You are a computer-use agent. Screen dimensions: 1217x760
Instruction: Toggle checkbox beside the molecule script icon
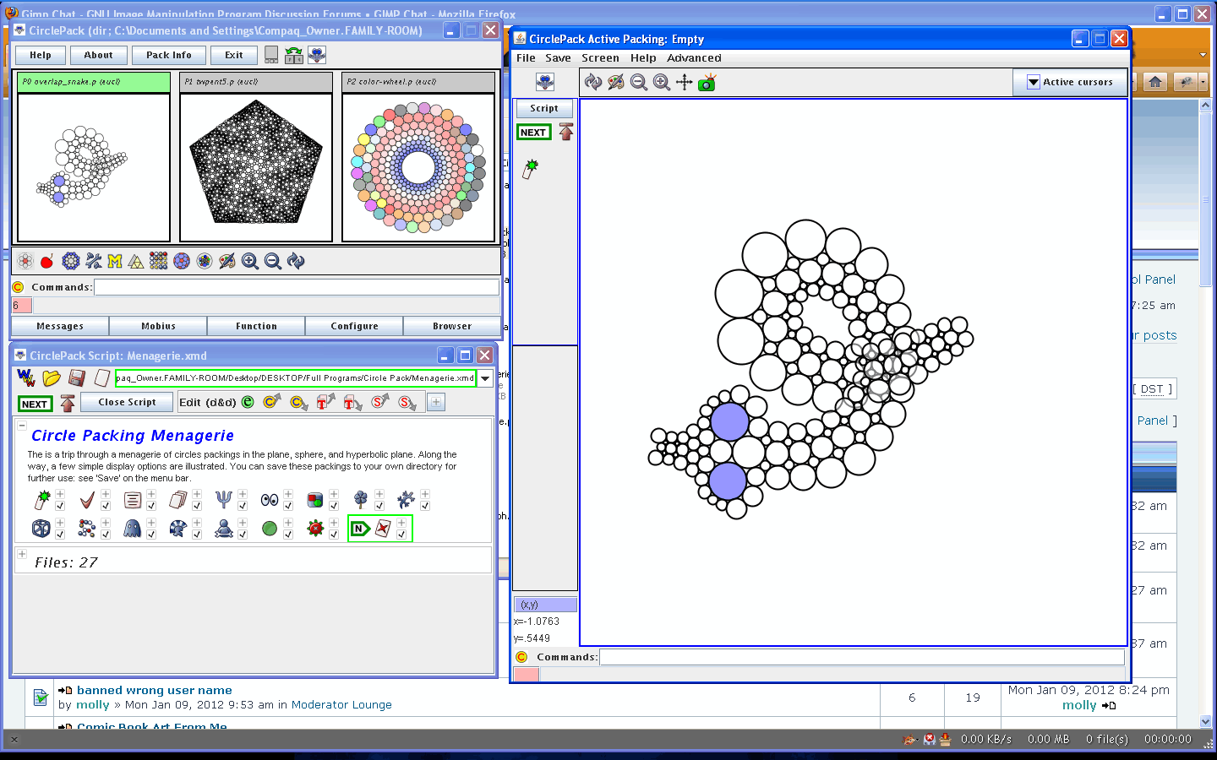coord(106,535)
